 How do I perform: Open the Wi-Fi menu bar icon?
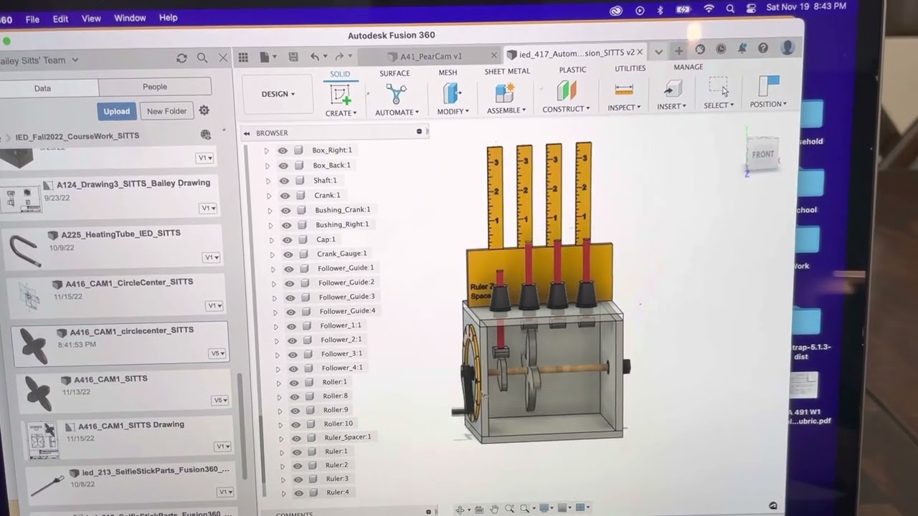pyautogui.click(x=709, y=9)
